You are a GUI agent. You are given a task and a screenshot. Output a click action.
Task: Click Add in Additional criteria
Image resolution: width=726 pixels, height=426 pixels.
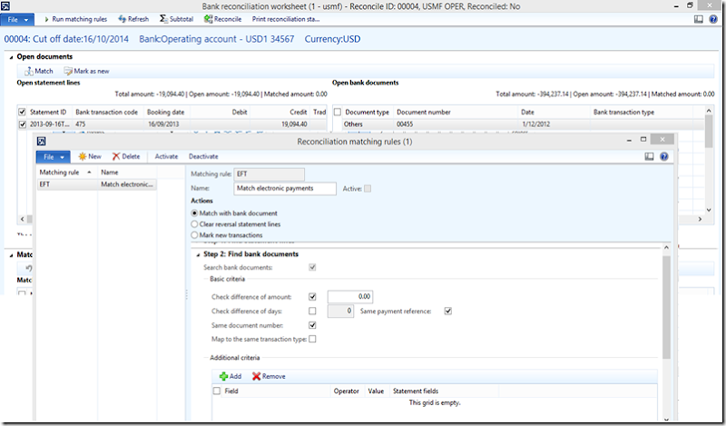coord(231,376)
